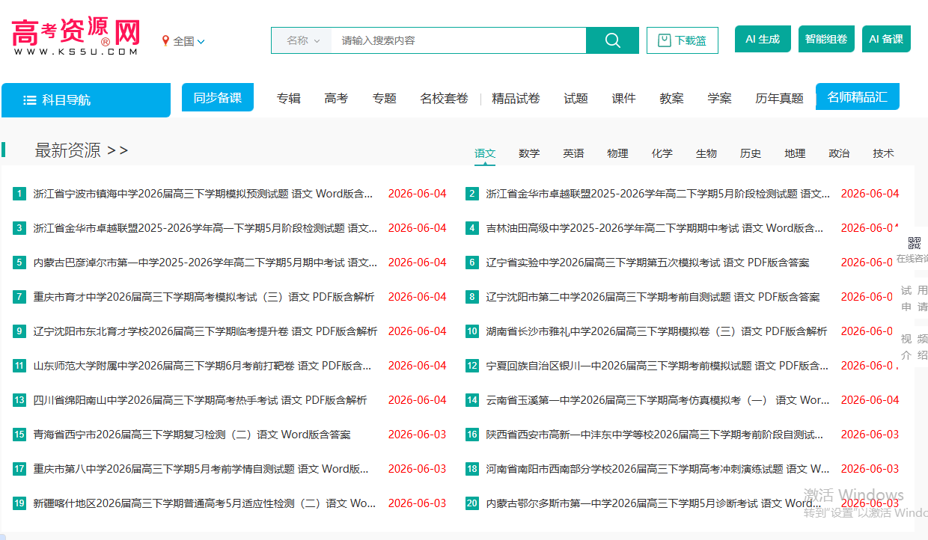Open the 教案 nav item
928x540 pixels.
click(x=671, y=98)
